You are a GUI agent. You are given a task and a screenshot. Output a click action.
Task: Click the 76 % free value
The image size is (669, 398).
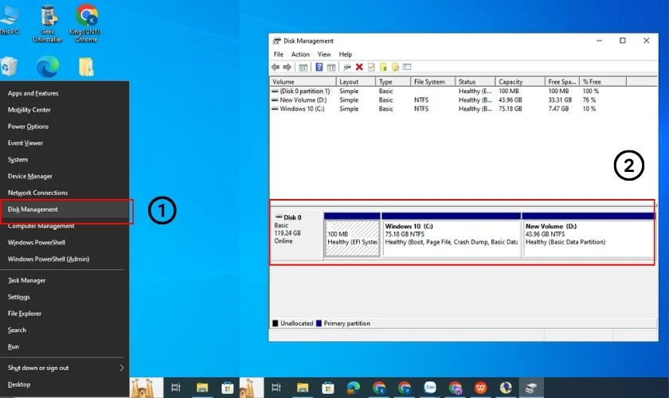[x=589, y=99]
